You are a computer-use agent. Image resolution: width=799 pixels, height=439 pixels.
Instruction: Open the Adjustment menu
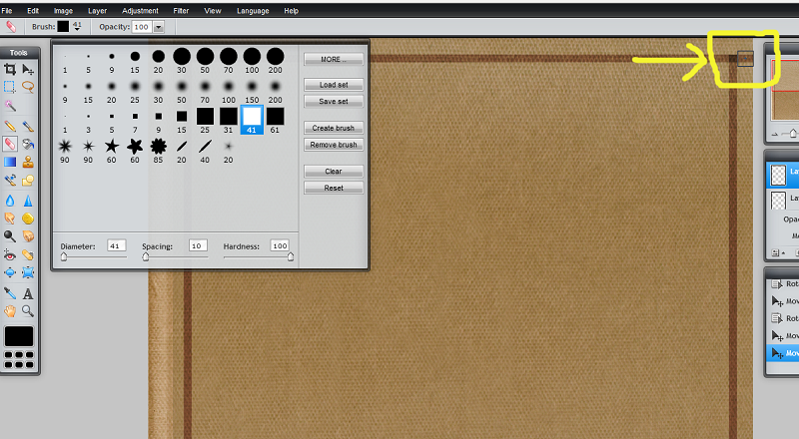140,10
